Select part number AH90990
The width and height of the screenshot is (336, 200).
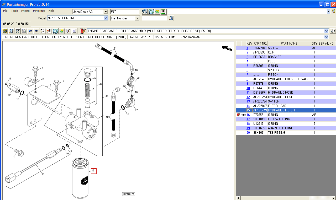pos(259,52)
